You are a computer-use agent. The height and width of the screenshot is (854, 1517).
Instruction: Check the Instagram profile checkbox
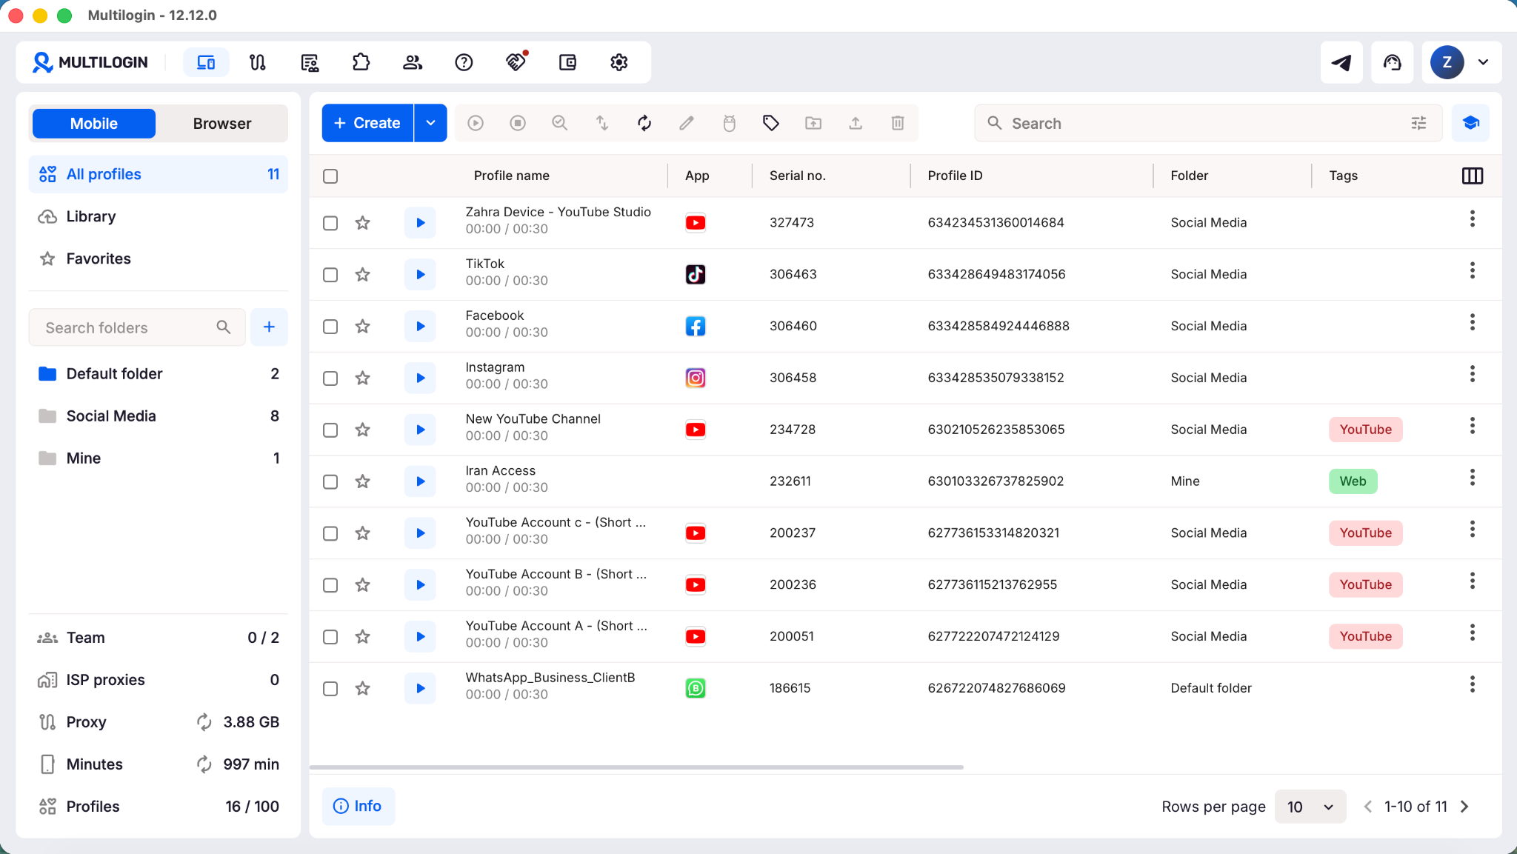pos(330,378)
